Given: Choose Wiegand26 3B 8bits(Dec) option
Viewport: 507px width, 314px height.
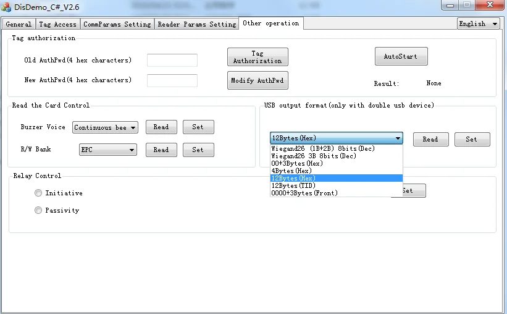Looking at the screenshot, I should point(337,156).
